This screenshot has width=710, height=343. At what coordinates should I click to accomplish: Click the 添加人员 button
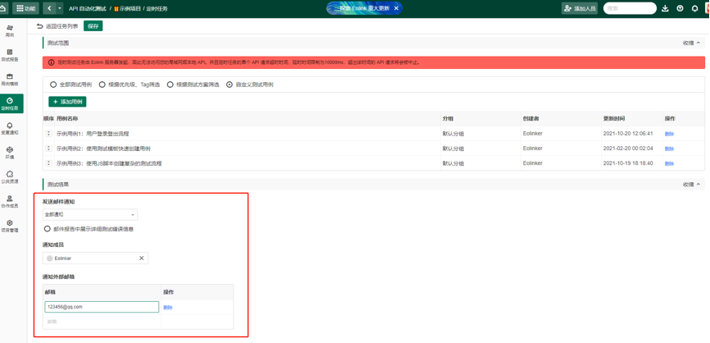(580, 8)
